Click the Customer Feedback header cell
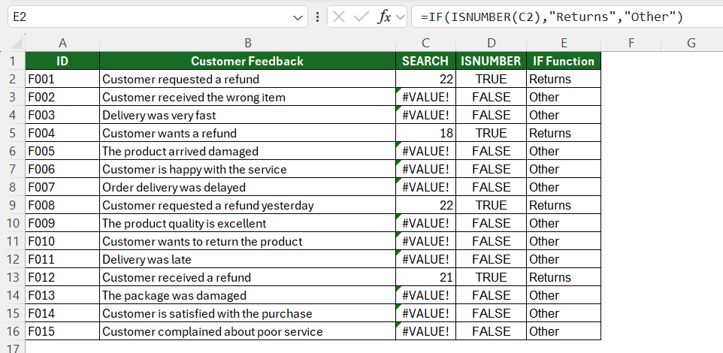 (247, 61)
